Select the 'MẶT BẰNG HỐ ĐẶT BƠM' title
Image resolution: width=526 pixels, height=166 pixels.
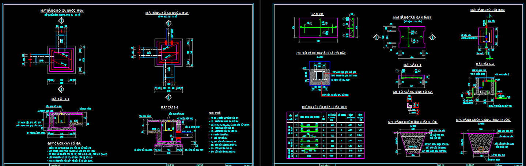click(488, 10)
